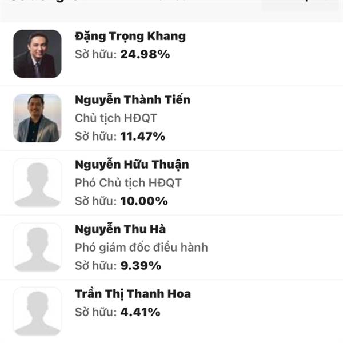The width and height of the screenshot is (343, 343).
Task: Open Đặng Trọng Khang's profile photo
Action: pyautogui.click(x=37, y=54)
